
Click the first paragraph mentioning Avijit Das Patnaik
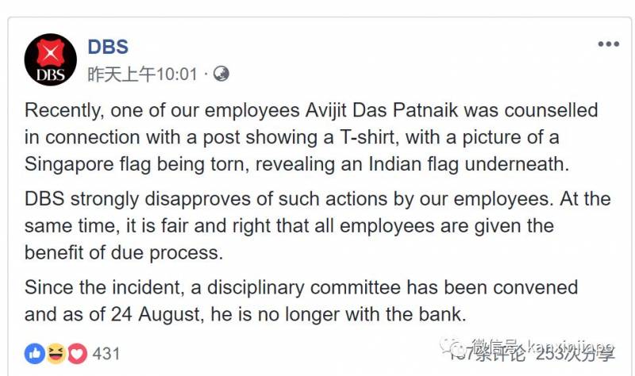click(310, 136)
